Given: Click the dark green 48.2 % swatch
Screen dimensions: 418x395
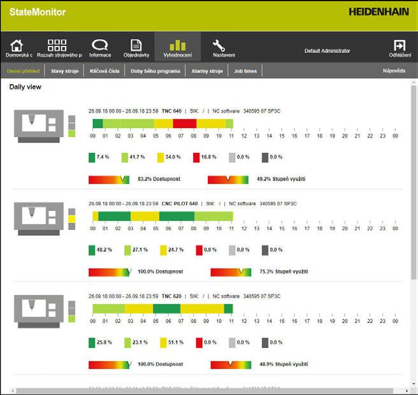Looking at the screenshot, I should 92,250.
